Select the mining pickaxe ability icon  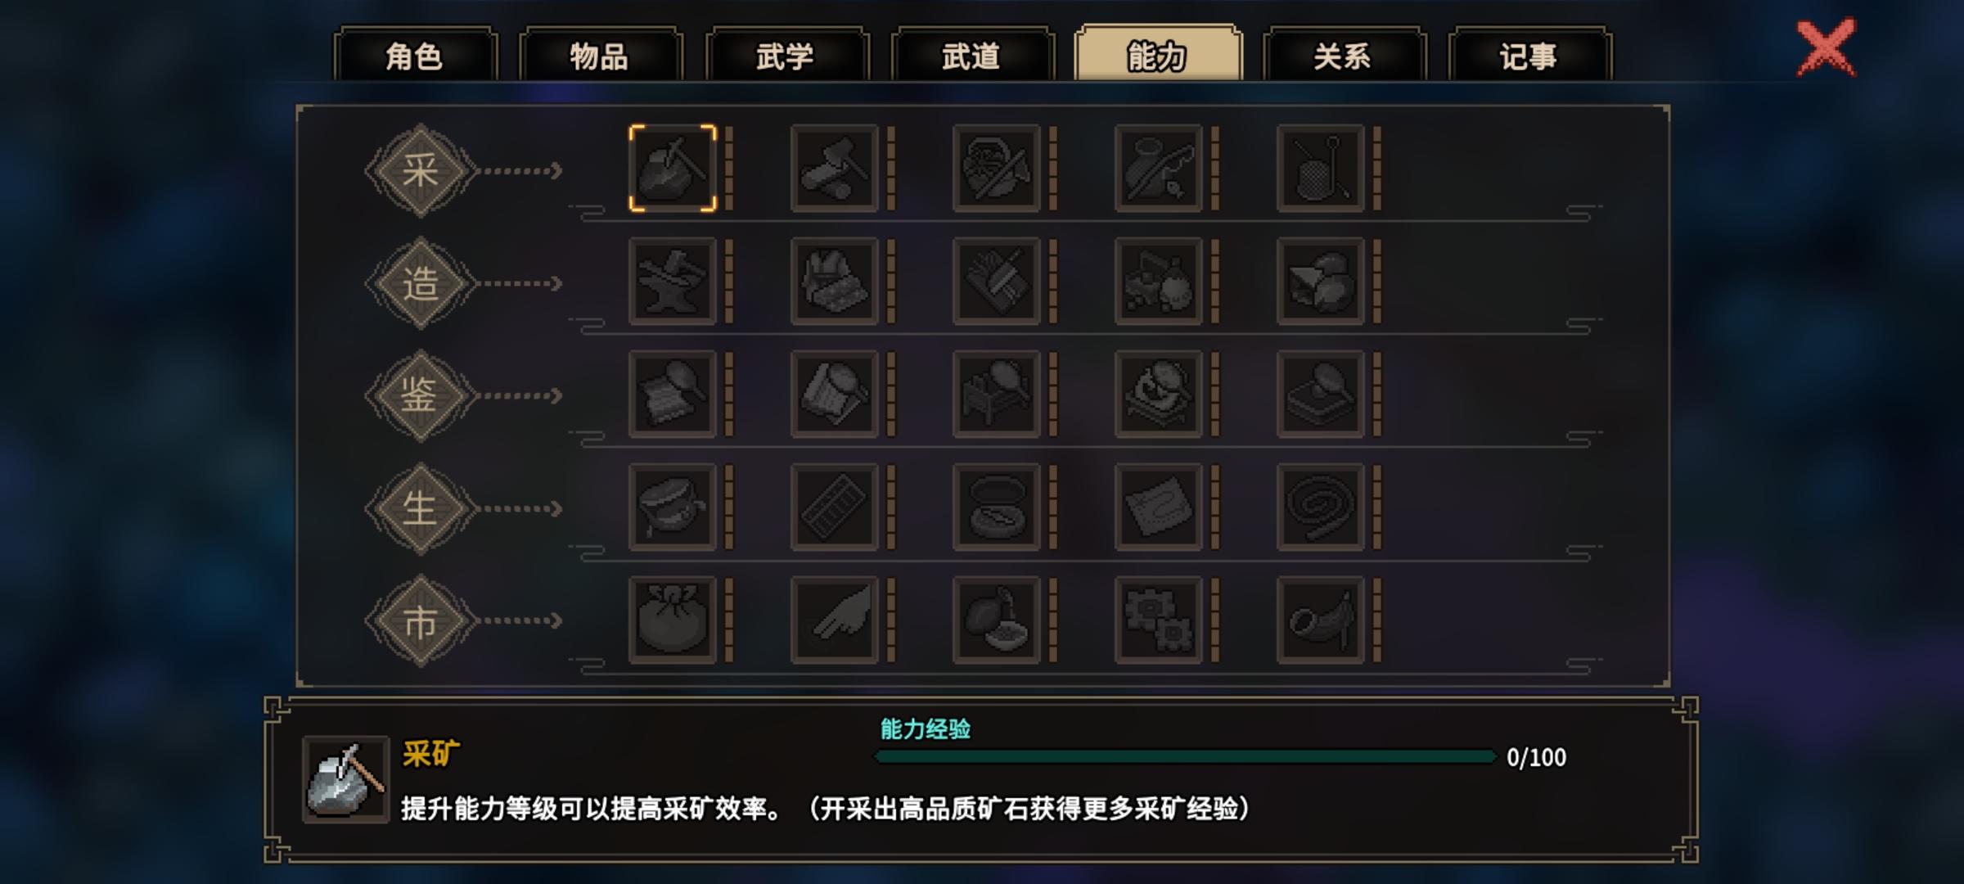(x=672, y=169)
